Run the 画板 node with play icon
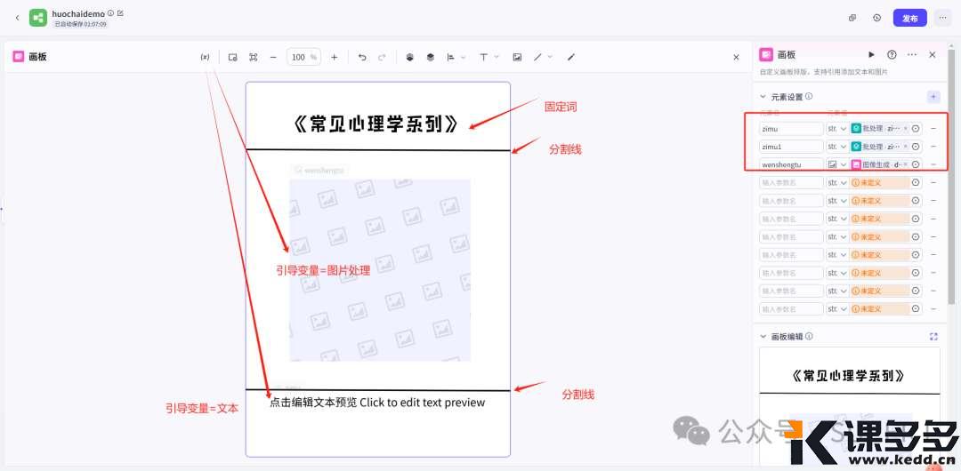961x471 pixels. click(x=871, y=54)
